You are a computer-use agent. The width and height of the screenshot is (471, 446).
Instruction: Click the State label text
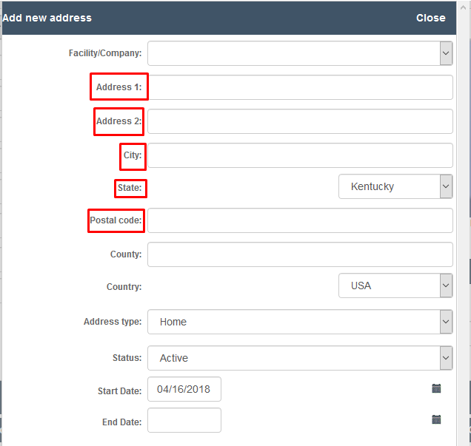click(130, 188)
